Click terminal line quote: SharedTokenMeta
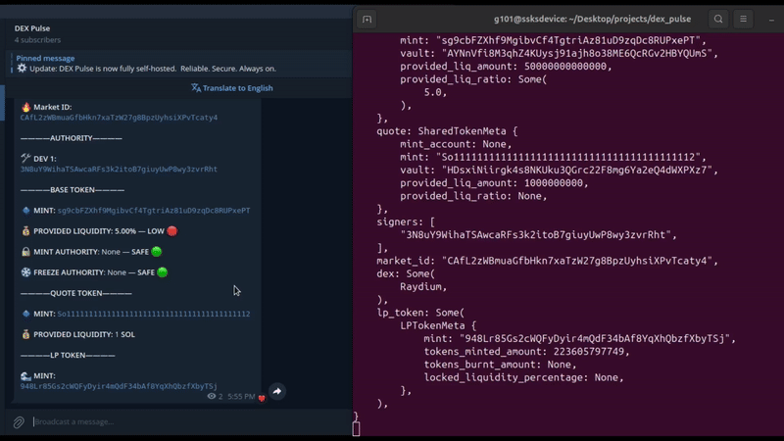Image resolution: width=784 pixels, height=441 pixels. click(x=447, y=131)
